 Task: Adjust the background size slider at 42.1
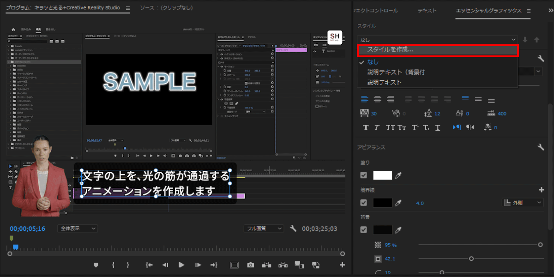click(x=471, y=259)
